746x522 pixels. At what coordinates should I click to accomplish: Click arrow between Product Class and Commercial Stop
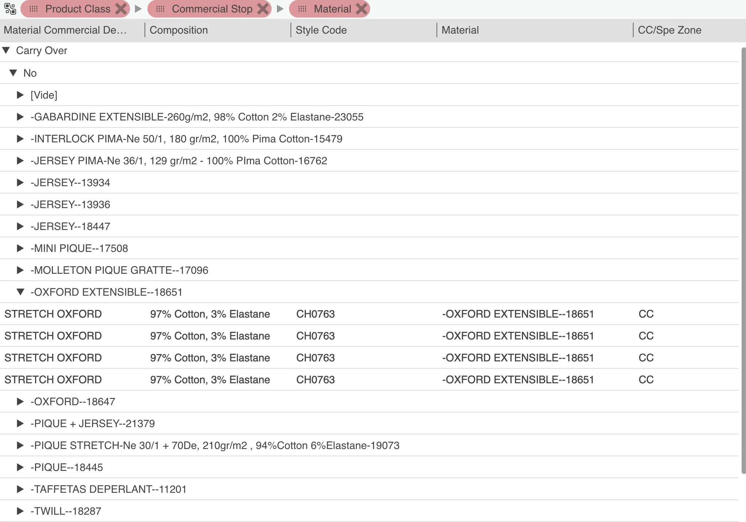pos(138,9)
